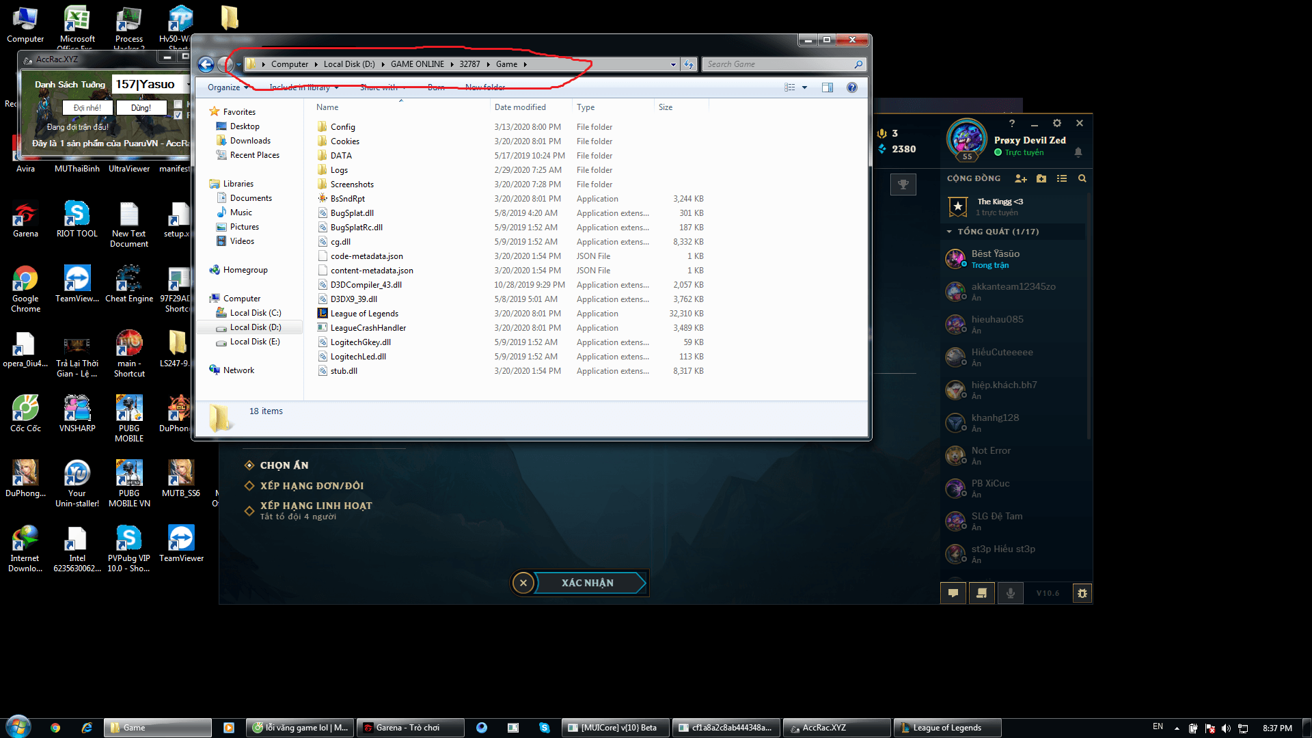Select Downloads under Favorites
This screenshot has height=738, width=1312.
tap(249, 141)
